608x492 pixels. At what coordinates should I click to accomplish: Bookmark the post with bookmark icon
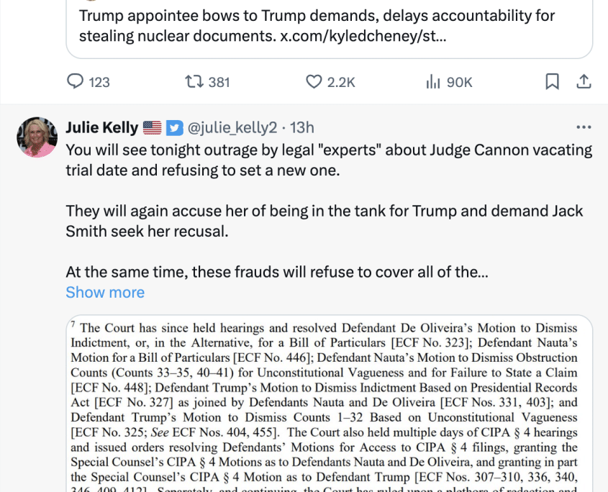(552, 81)
